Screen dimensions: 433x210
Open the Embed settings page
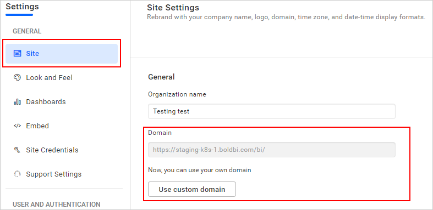37,126
